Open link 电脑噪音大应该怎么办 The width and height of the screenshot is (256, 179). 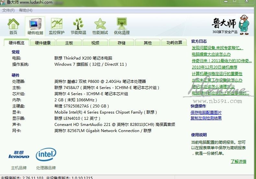(x=211, y=54)
